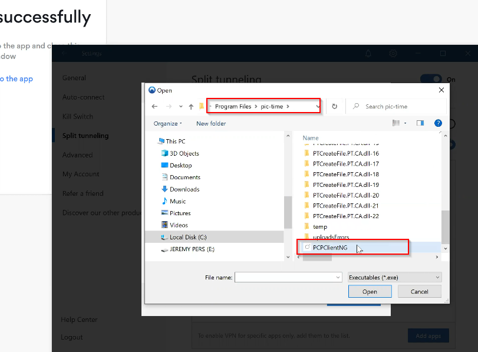Image resolution: width=478 pixels, height=352 pixels.
Task: Toggle Split tunneling switch On
Action: coord(430,80)
